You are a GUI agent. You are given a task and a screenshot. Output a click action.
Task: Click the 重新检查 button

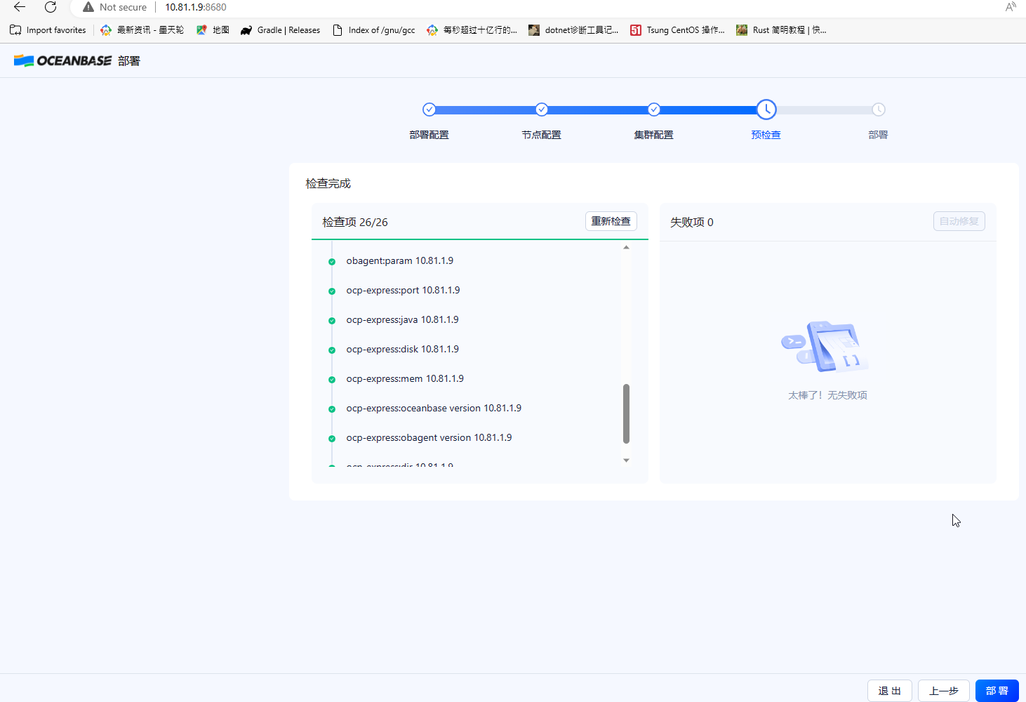pyautogui.click(x=611, y=220)
